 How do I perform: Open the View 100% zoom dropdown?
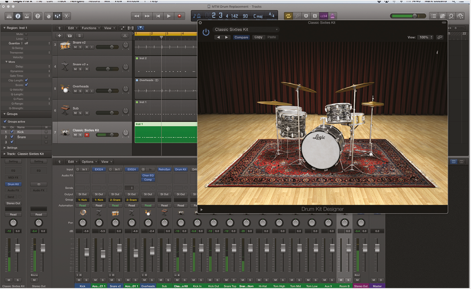click(x=424, y=37)
